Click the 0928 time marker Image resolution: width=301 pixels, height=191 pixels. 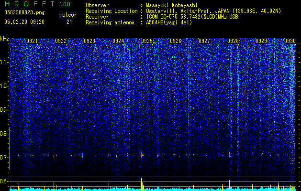click(233, 41)
